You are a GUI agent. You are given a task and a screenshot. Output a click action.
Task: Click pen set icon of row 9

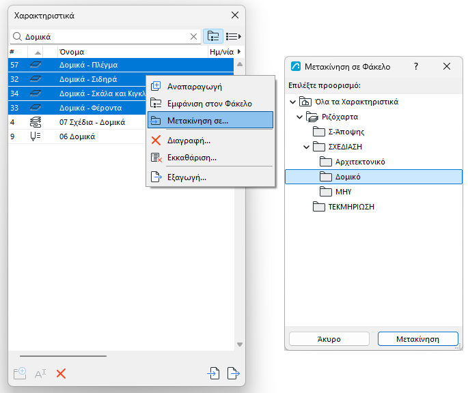(x=36, y=136)
